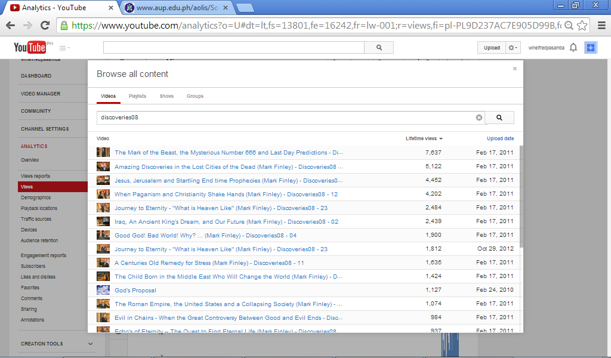
Task: Select Playback locations report
Action: point(39,208)
